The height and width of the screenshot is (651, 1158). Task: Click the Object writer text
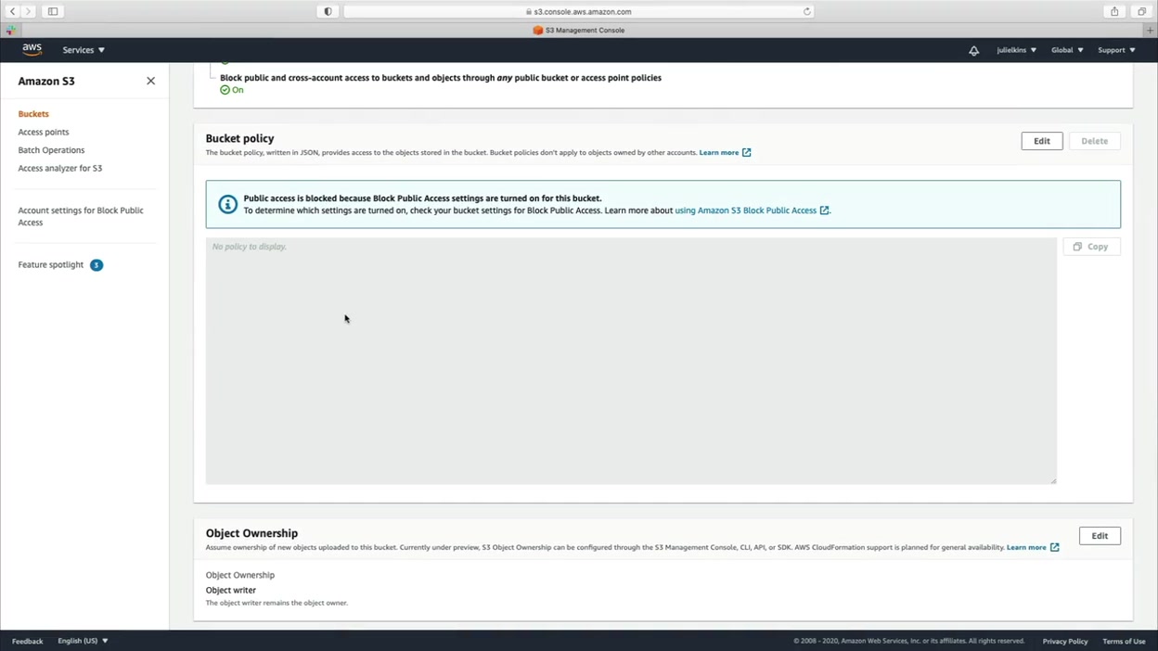pos(231,590)
